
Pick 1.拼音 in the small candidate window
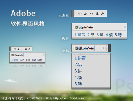click(15, 60)
